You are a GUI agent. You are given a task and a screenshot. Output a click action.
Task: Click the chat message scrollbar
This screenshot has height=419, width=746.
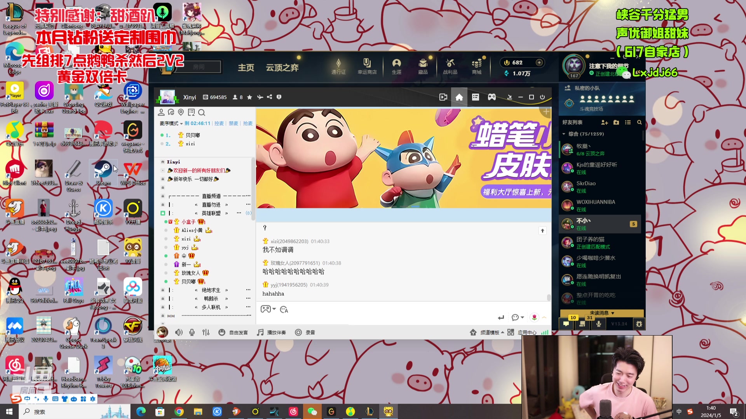pos(549,298)
